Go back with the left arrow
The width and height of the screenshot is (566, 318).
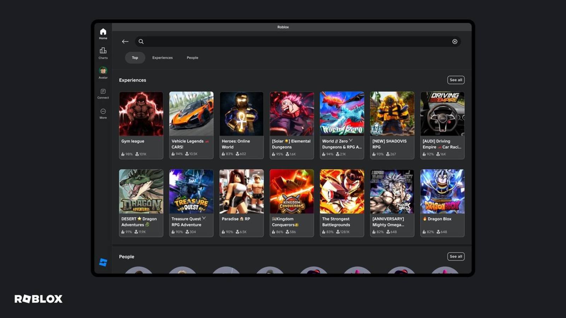tap(125, 41)
